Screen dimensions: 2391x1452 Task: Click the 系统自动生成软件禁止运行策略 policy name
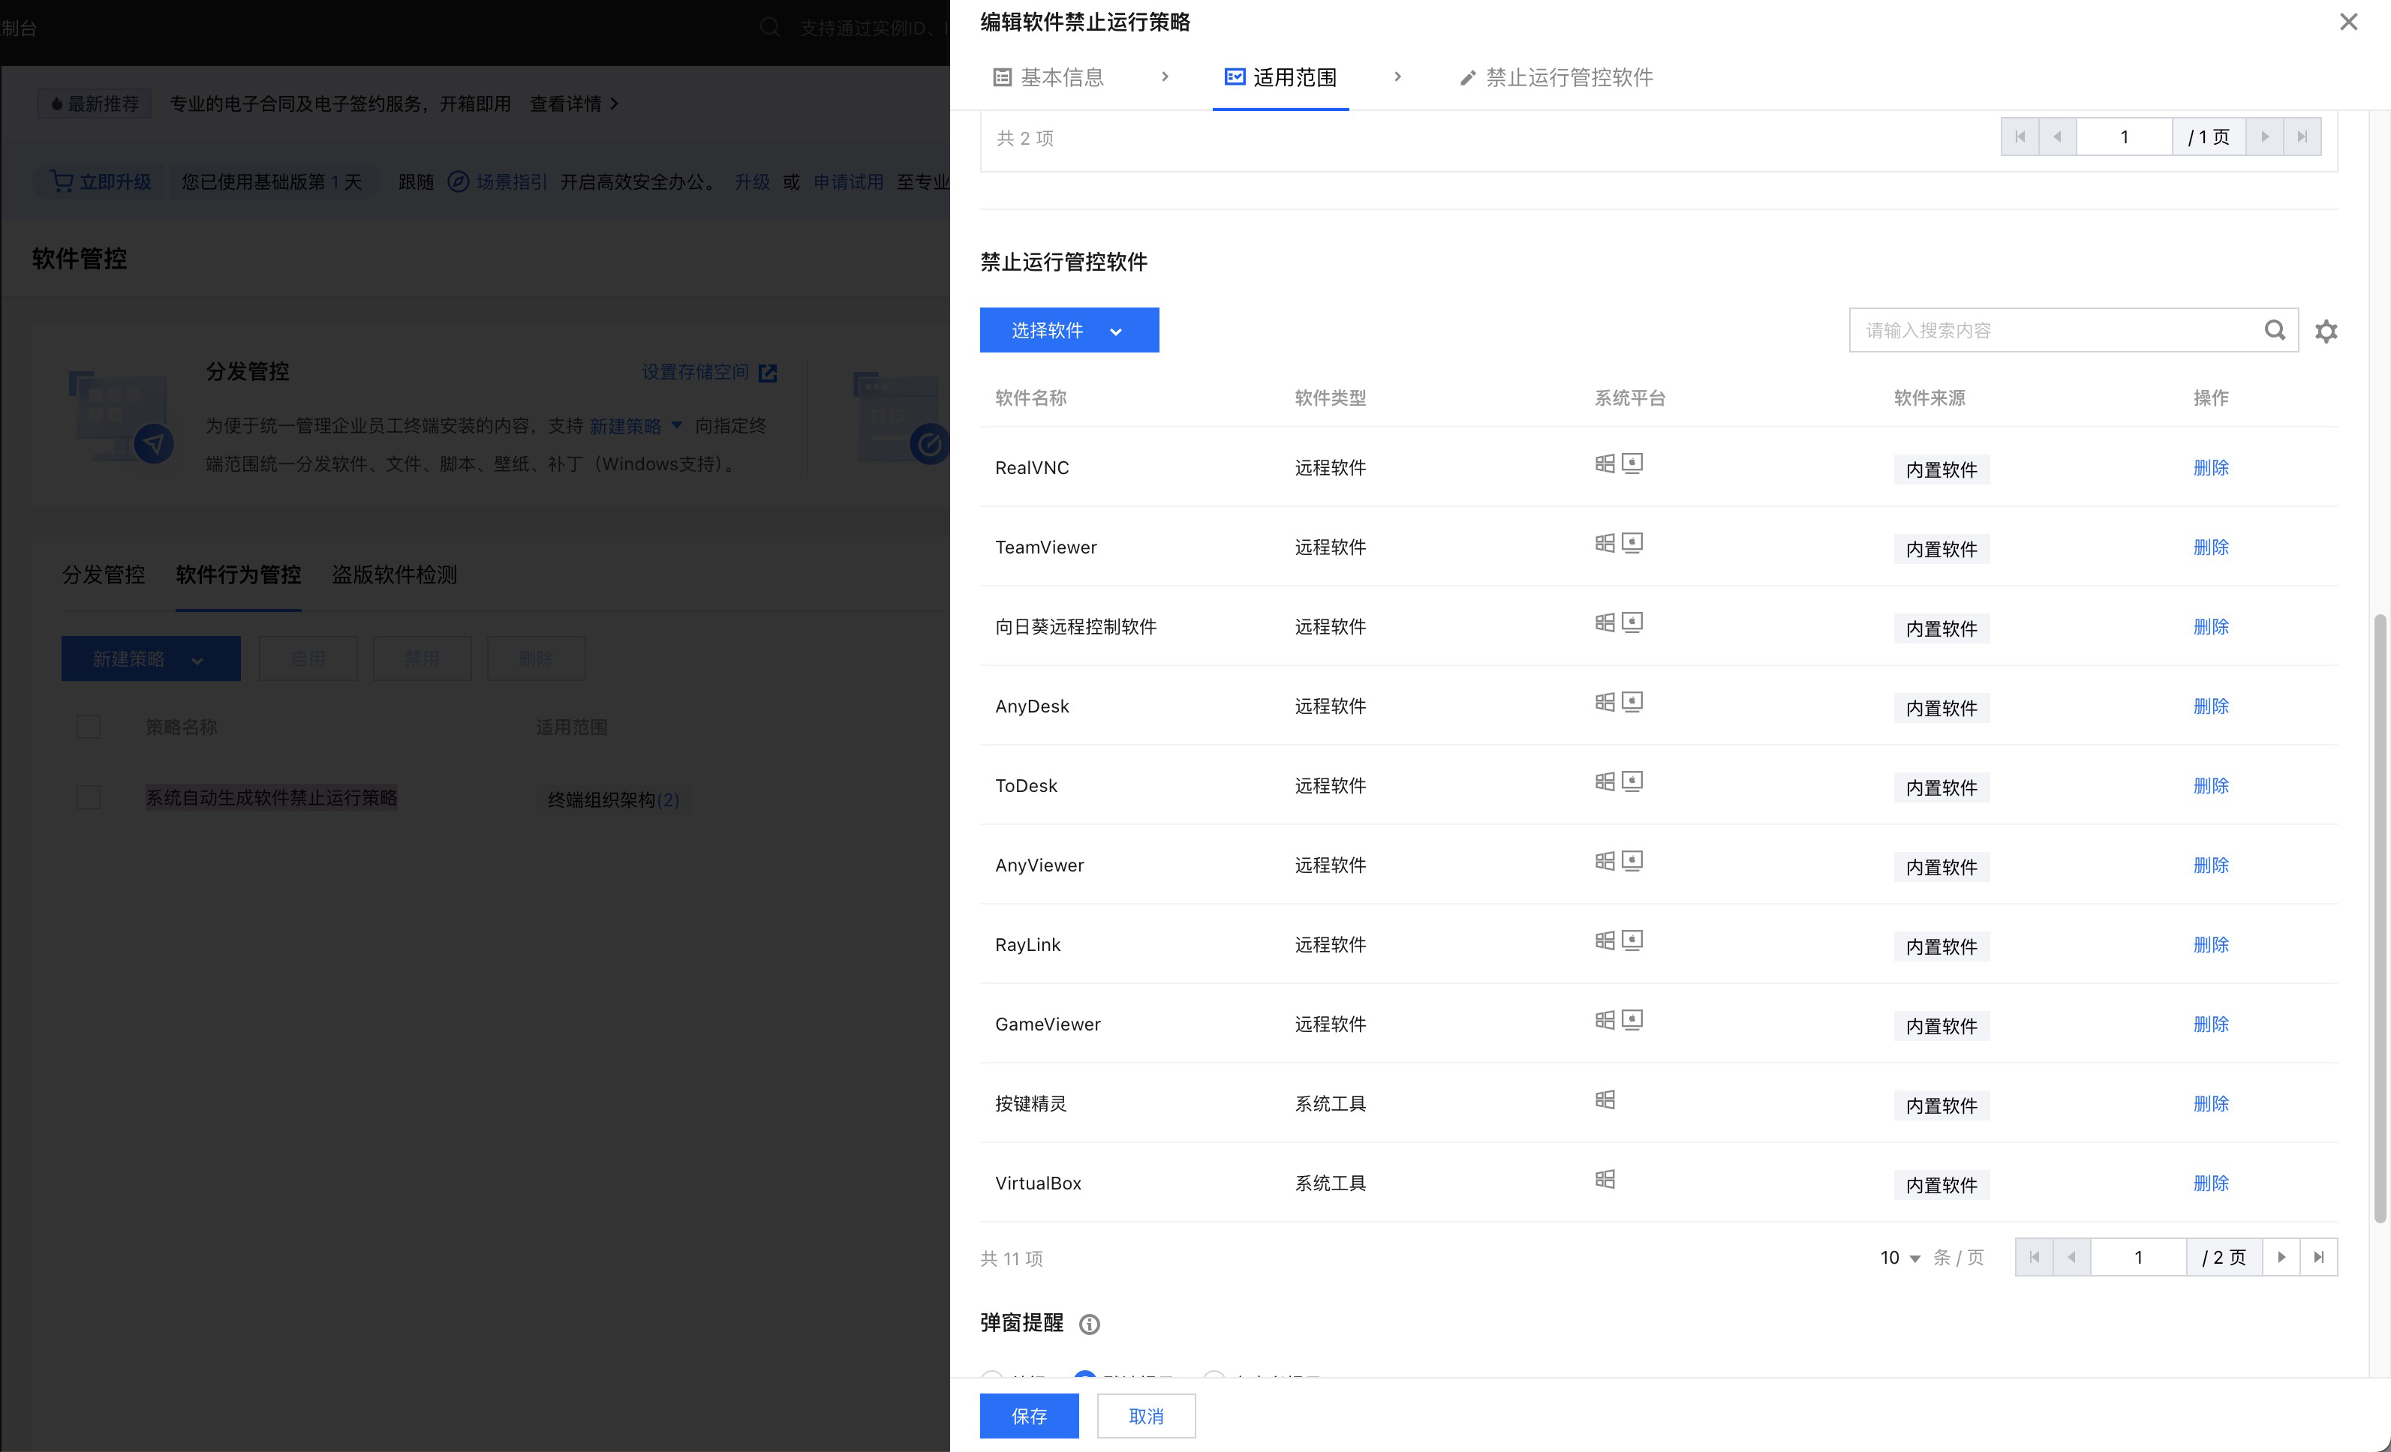tap(272, 797)
